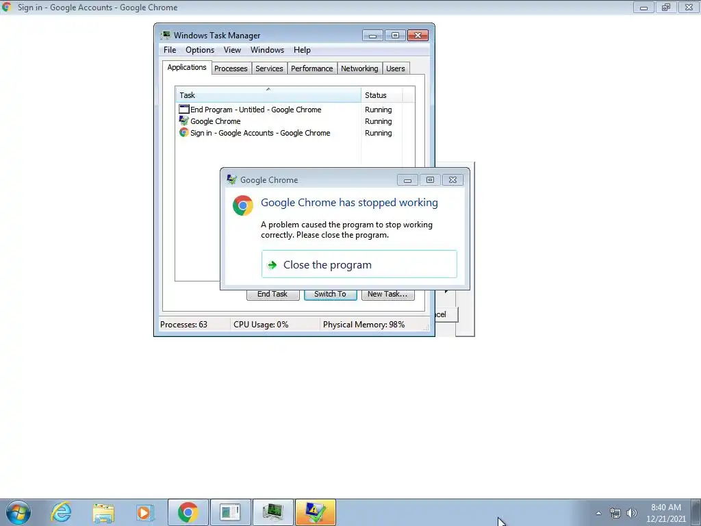Select the Chrome crash dialog taskbar button

click(x=315, y=512)
